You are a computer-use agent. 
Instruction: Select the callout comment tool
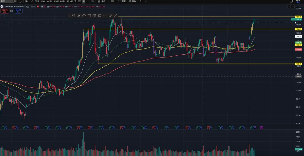pyautogui.click(x=100, y=16)
